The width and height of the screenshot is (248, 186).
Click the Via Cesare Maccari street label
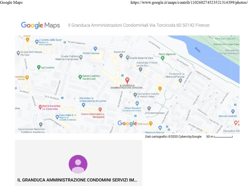tap(120, 99)
